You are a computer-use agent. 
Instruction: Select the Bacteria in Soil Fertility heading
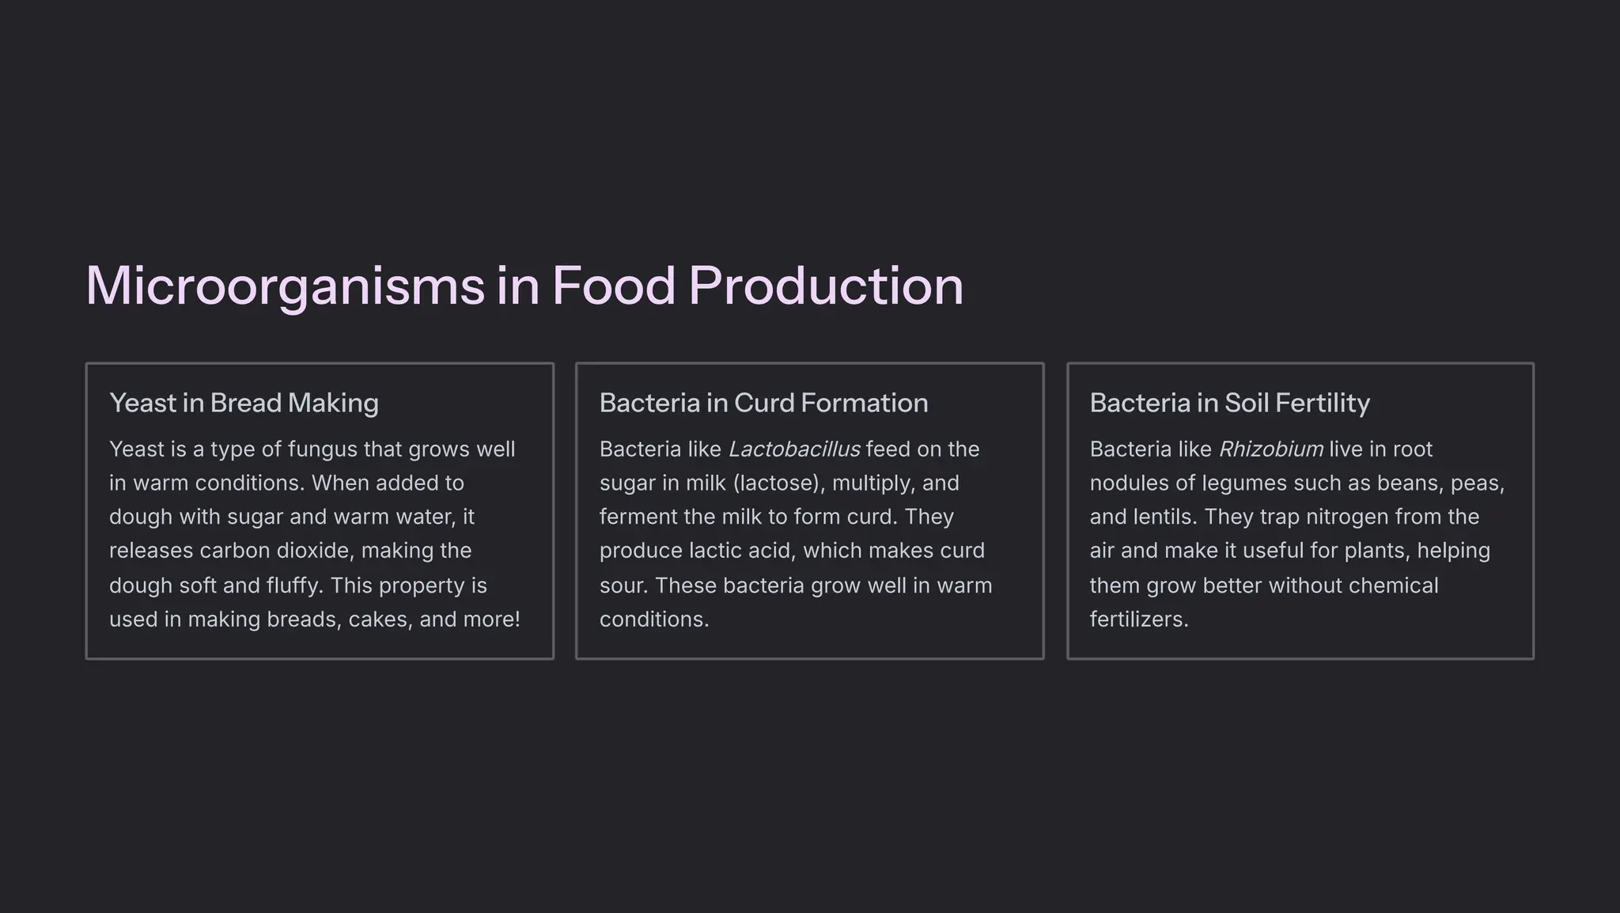coord(1229,403)
